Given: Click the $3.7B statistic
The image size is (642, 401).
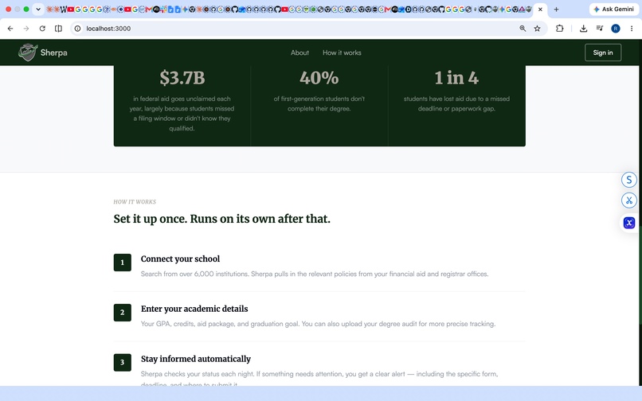Looking at the screenshot, I should (x=182, y=77).
